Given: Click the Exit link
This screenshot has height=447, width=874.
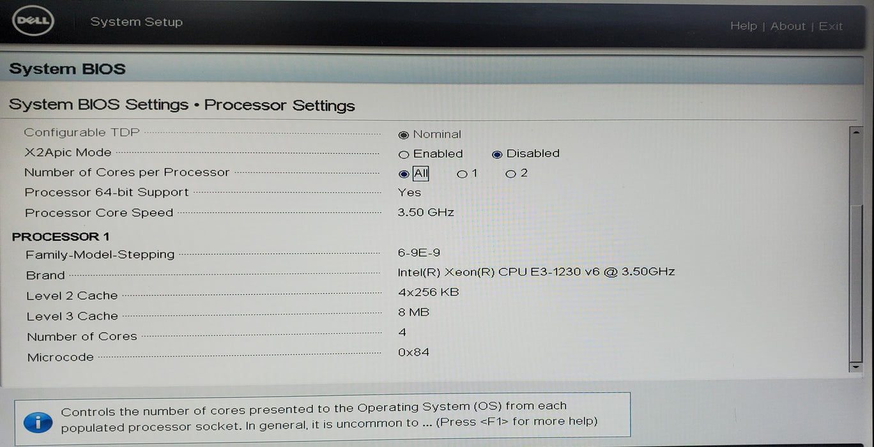Looking at the screenshot, I should pyautogui.click(x=831, y=26).
